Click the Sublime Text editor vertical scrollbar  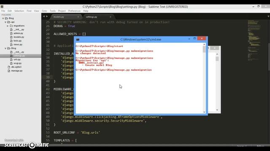pyautogui.click(x=269, y=57)
